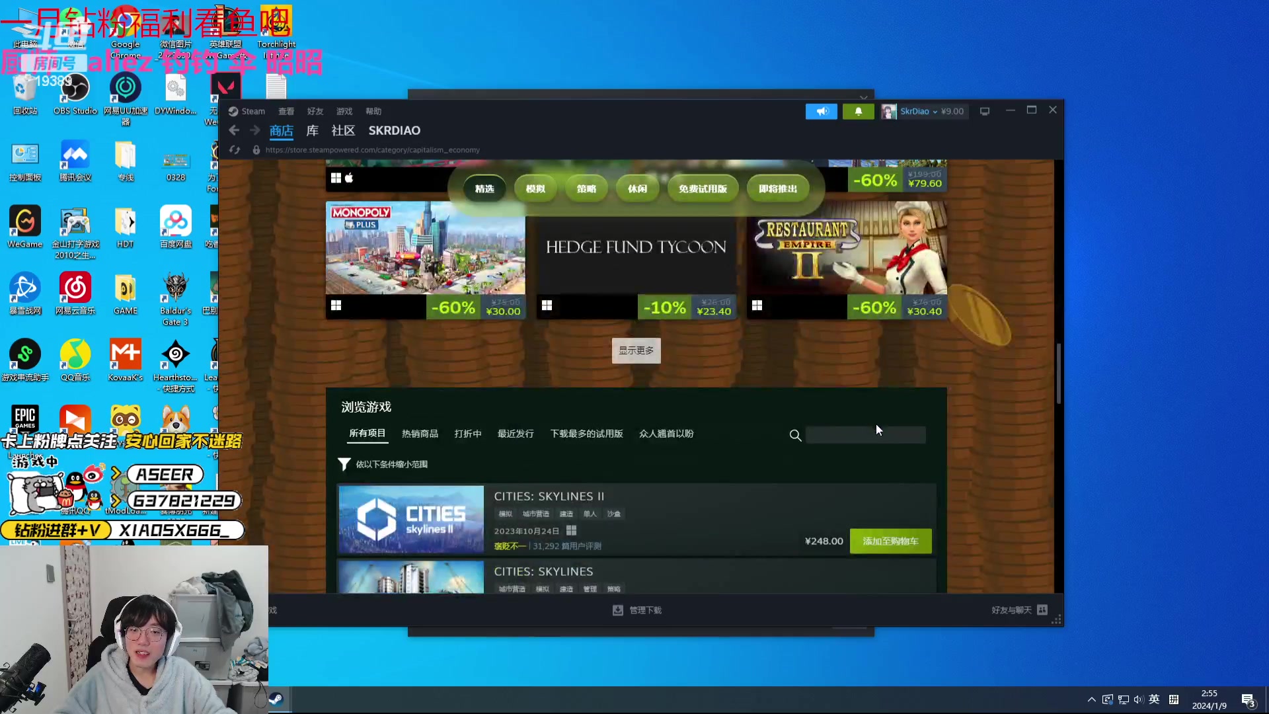Select the 免费试用版 category pill

(x=703, y=189)
